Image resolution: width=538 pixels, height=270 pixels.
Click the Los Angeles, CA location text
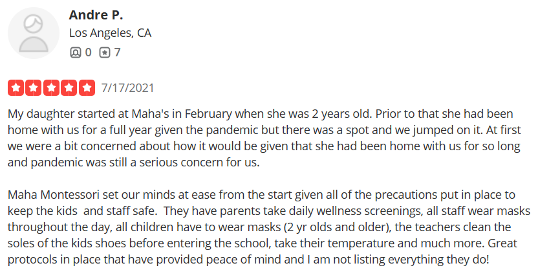tap(110, 33)
